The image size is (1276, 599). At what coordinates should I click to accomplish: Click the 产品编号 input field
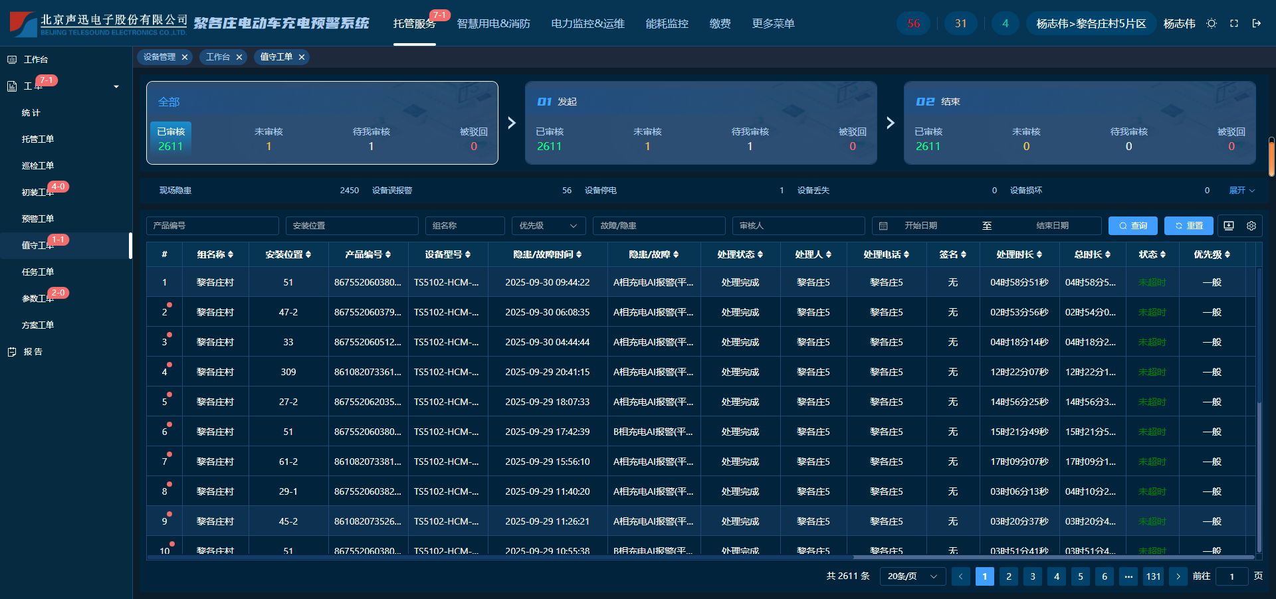[x=213, y=226]
